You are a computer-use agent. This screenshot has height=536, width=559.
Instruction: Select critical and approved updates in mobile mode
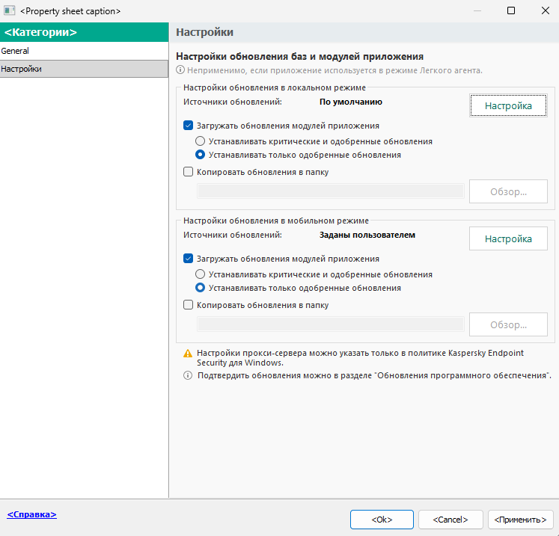coord(200,274)
